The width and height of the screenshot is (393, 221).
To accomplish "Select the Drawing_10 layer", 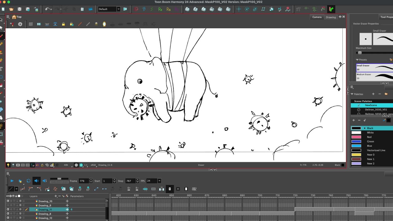I will tap(45, 201).
